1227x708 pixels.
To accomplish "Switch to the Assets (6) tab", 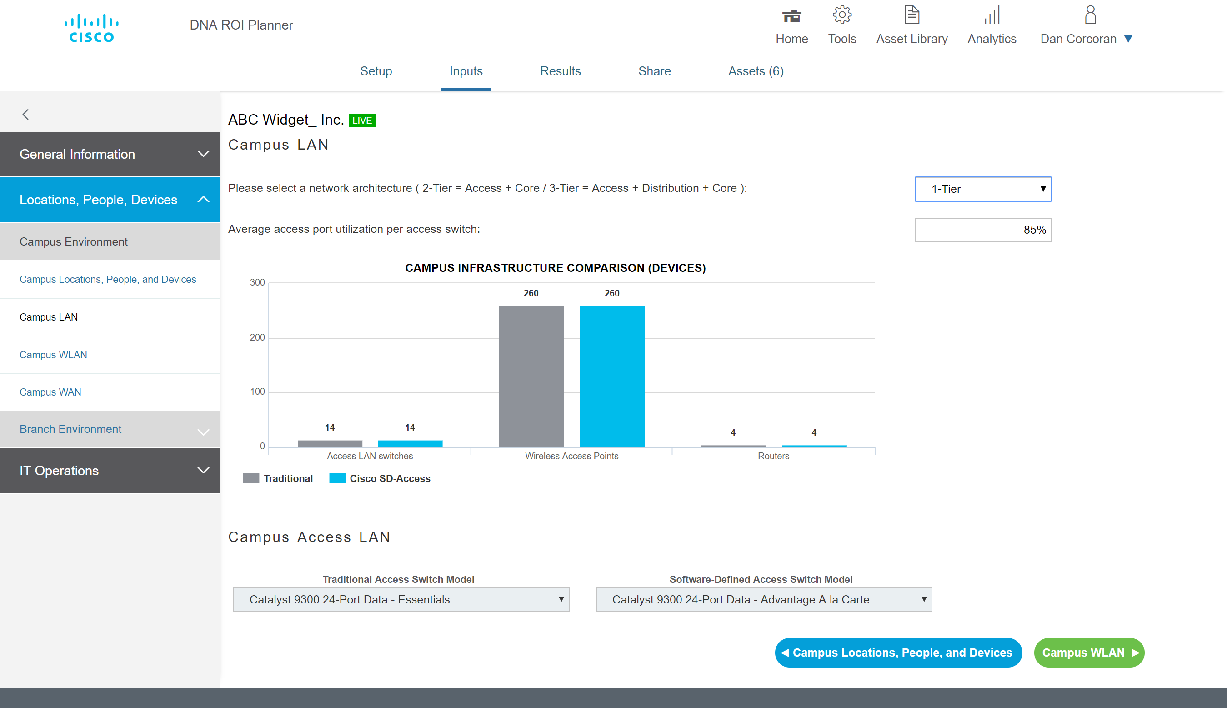I will [x=756, y=71].
